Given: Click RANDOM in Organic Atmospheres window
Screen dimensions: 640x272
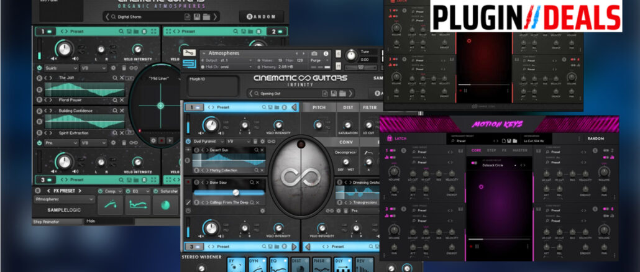Looking at the screenshot, I should (262, 17).
